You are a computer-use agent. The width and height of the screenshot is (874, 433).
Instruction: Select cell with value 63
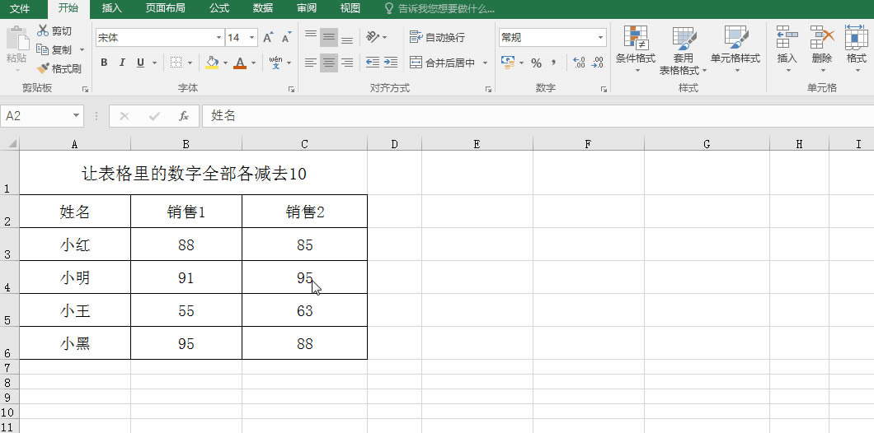(x=305, y=310)
